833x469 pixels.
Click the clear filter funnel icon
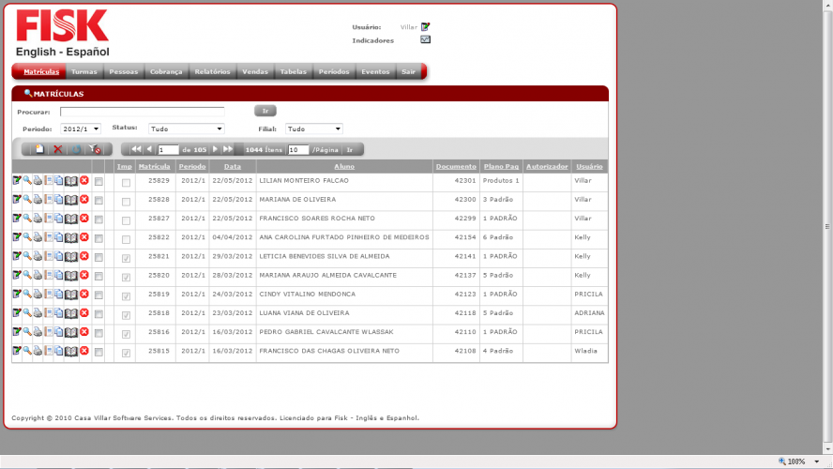coord(95,149)
